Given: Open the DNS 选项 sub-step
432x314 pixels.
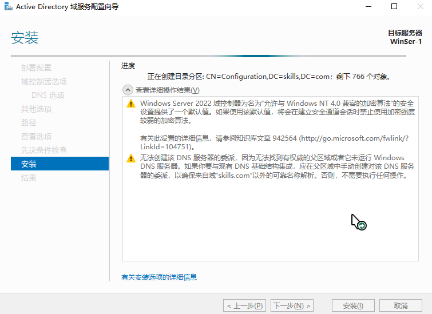Looking at the screenshot, I should [x=48, y=96].
